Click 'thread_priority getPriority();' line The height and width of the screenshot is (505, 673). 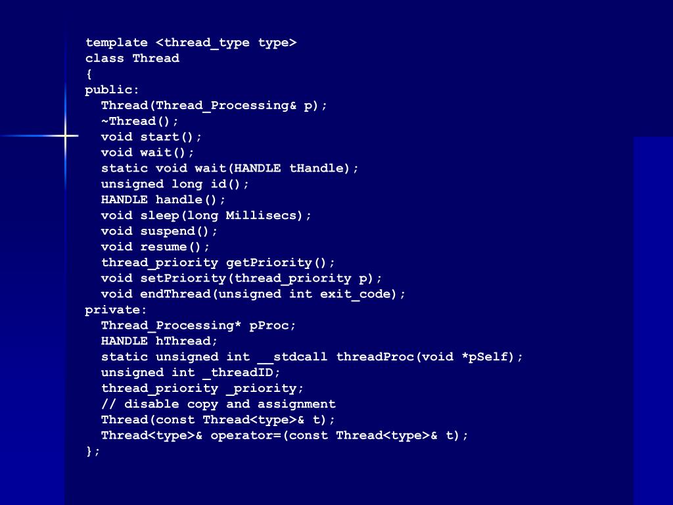pyautogui.click(x=218, y=263)
